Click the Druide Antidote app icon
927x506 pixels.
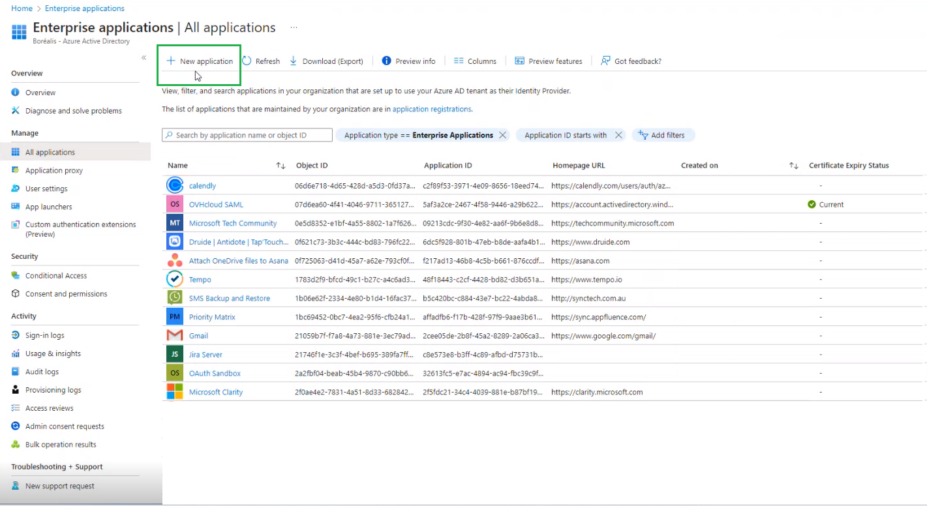tap(175, 242)
